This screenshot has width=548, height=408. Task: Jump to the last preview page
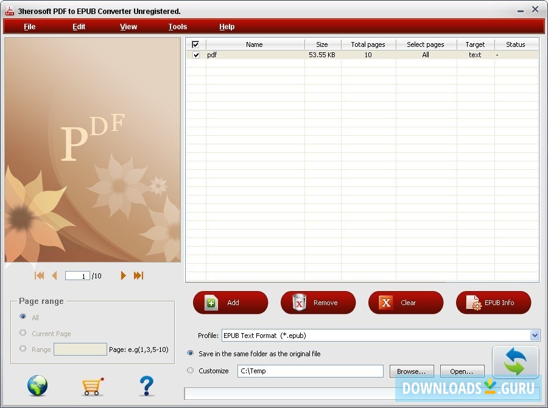point(138,275)
